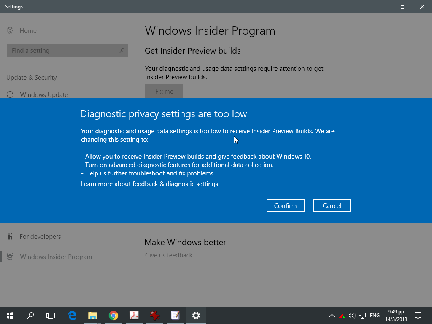Open taskbar search
432x324 pixels.
coord(30,316)
